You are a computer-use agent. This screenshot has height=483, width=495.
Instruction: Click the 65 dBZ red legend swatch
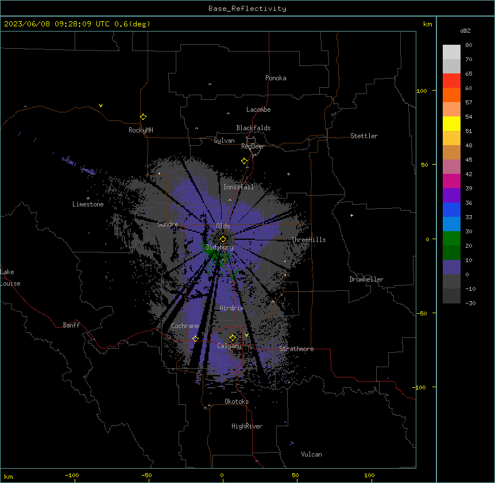pyautogui.click(x=451, y=80)
